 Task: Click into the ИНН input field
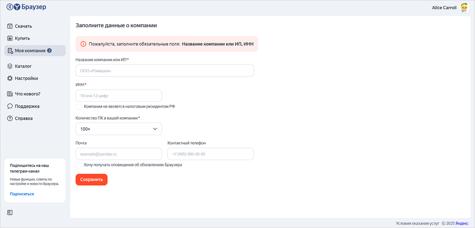click(x=118, y=96)
